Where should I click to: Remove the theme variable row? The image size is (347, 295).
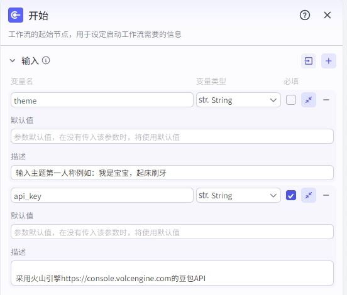(326, 100)
